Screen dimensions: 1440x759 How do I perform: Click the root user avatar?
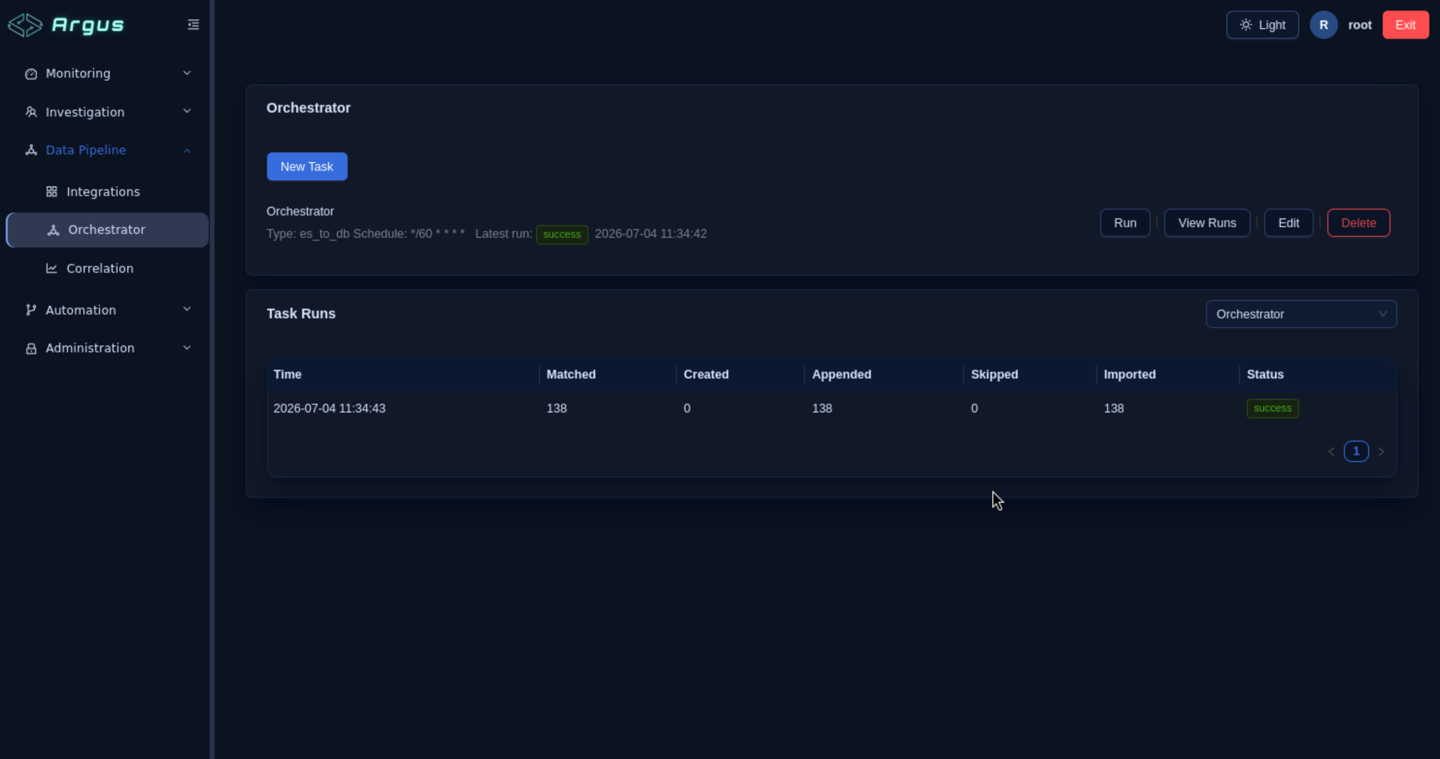pyautogui.click(x=1323, y=25)
